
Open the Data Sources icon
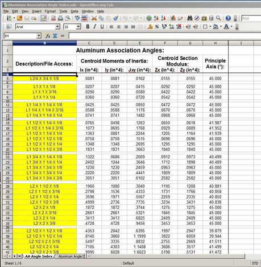[211, 18]
